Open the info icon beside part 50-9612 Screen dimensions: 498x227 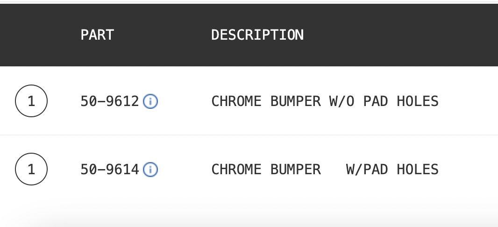point(150,102)
